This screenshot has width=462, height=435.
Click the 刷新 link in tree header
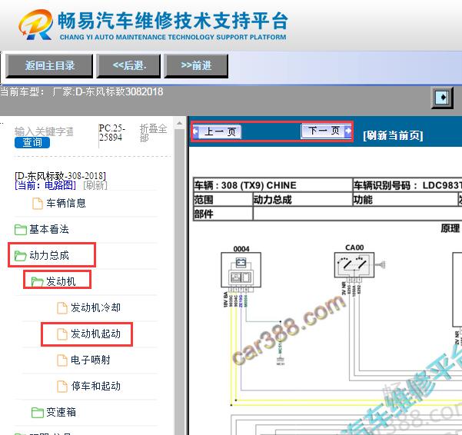pyautogui.click(x=95, y=185)
